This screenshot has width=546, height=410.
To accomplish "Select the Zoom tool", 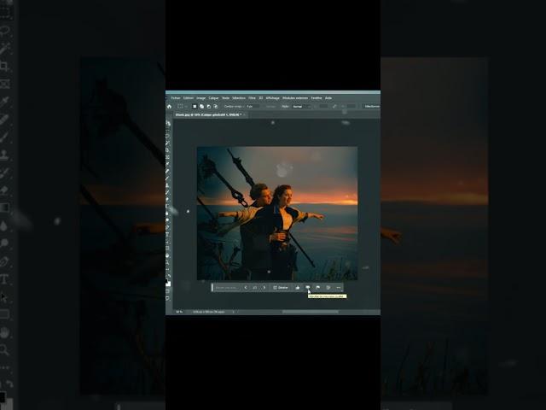I will pos(168,262).
